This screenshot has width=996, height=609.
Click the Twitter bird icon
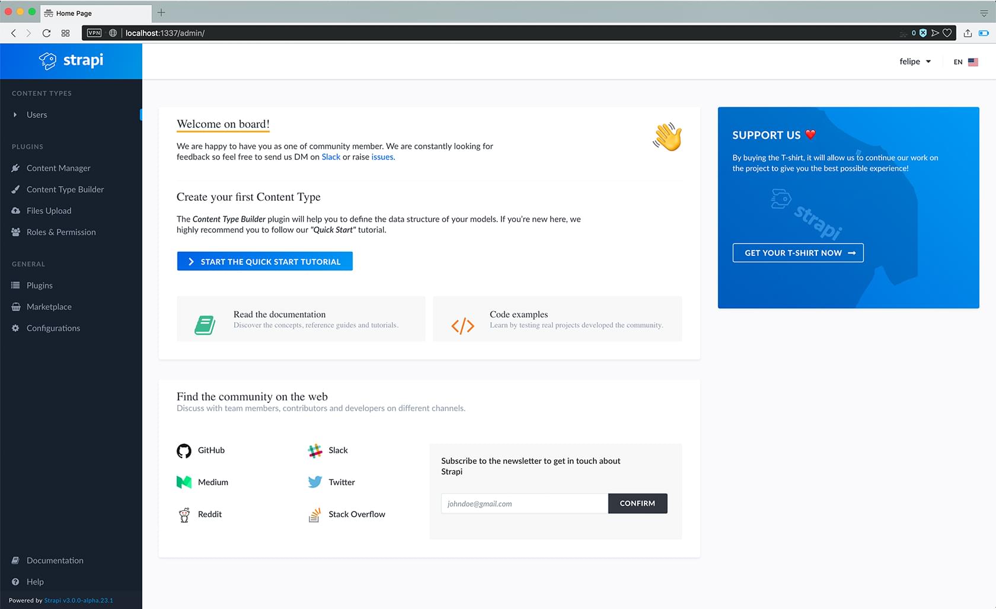point(315,482)
